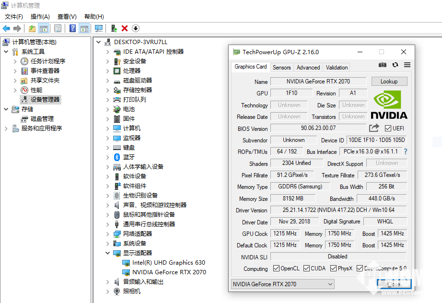This screenshot has height=303, width=442.
Task: Select 磁盘管理 in left tree
Action: pyautogui.click(x=42, y=119)
